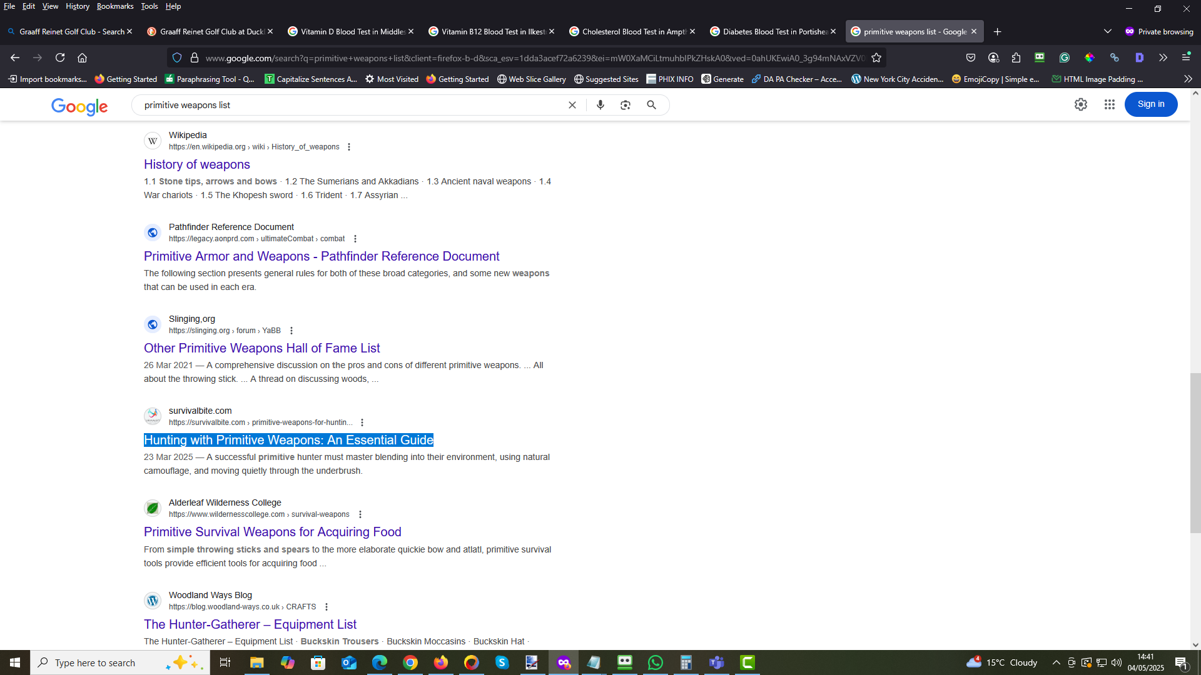Open more options for Alderleaf result
The height and width of the screenshot is (675, 1201).
pos(360,514)
